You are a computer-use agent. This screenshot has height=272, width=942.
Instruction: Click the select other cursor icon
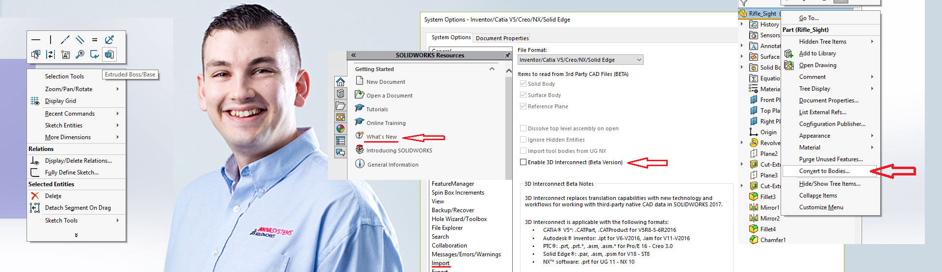36,54
